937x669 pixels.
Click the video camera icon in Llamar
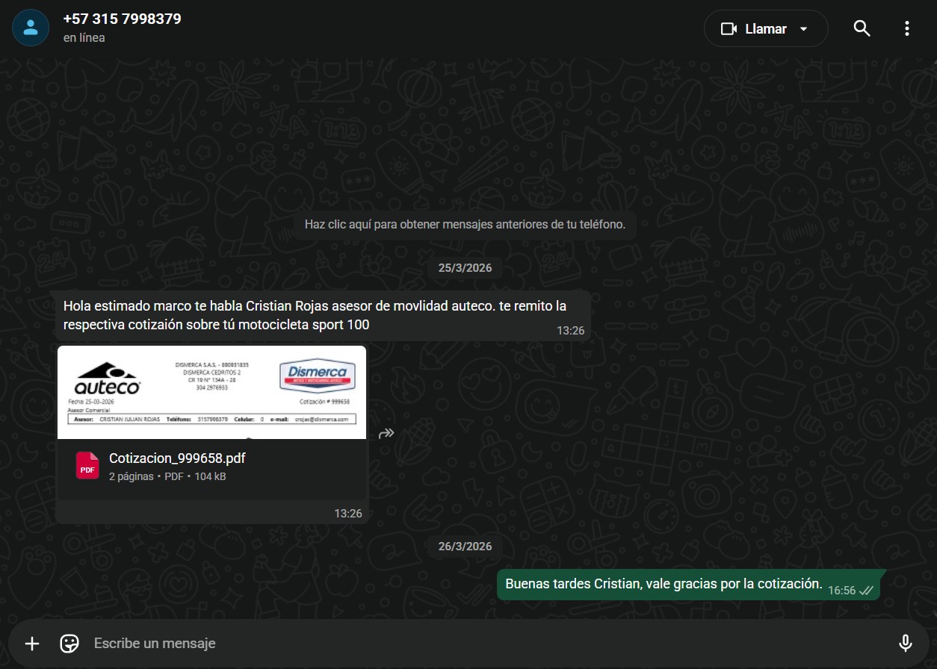coord(728,29)
